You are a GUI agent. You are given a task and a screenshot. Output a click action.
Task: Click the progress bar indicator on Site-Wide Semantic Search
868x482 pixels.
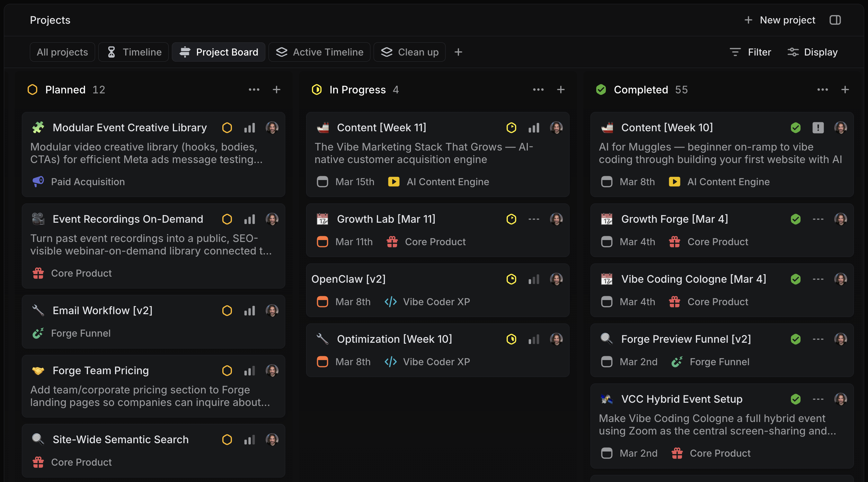pyautogui.click(x=250, y=440)
